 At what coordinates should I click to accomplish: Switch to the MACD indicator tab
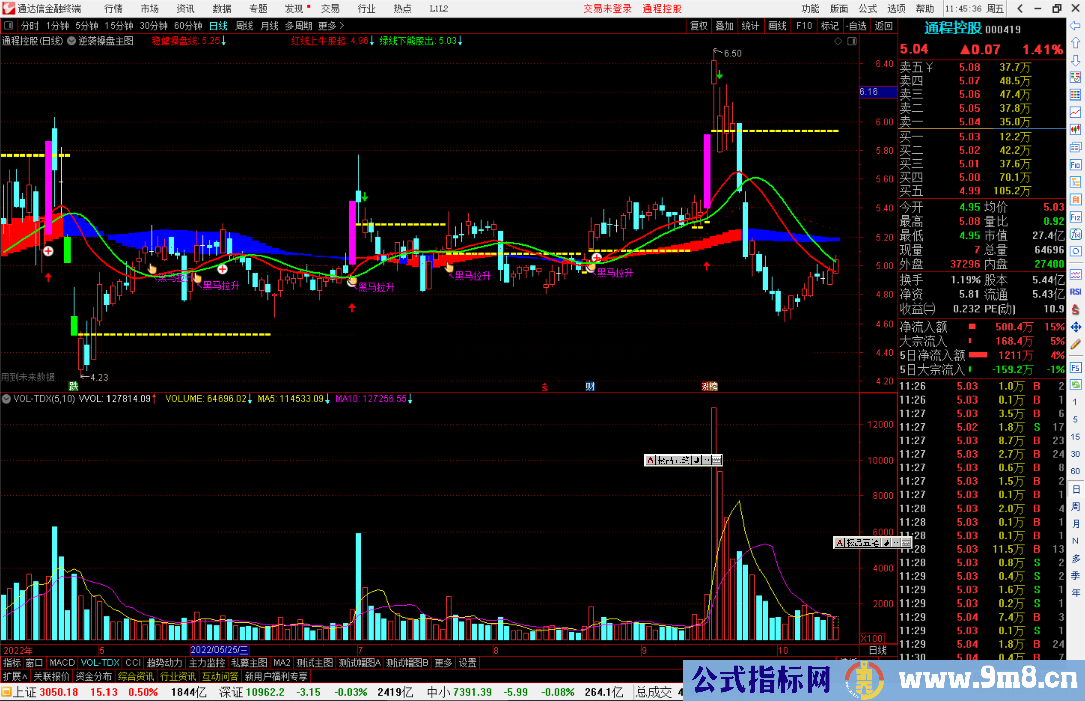(x=62, y=663)
